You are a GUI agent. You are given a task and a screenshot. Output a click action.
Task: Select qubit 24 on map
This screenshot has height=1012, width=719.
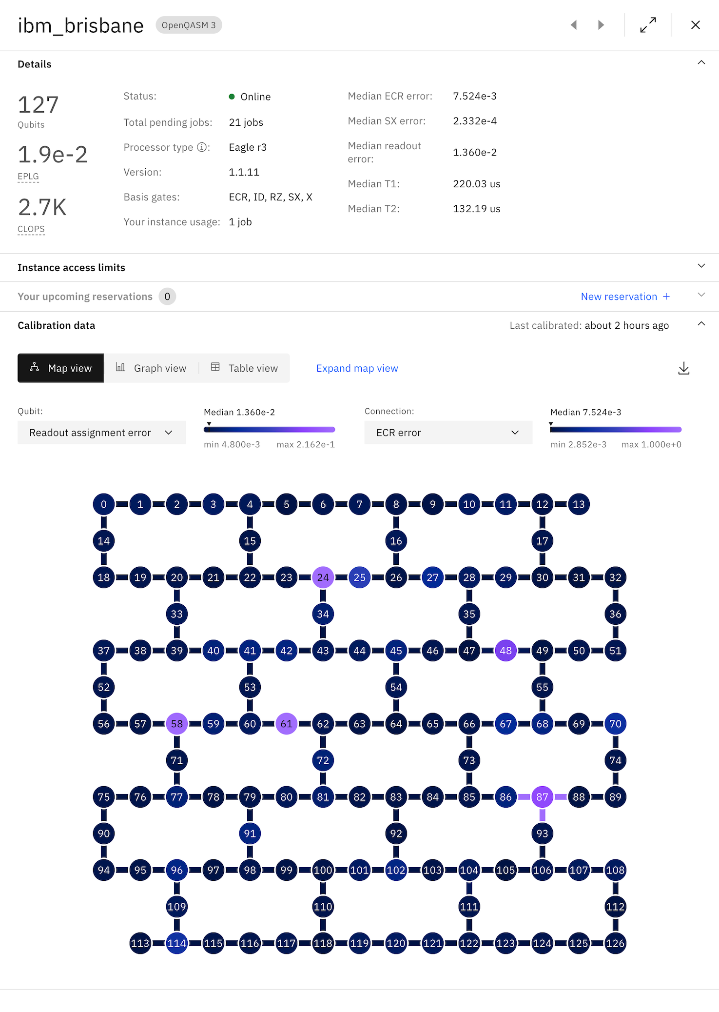pos(323,577)
